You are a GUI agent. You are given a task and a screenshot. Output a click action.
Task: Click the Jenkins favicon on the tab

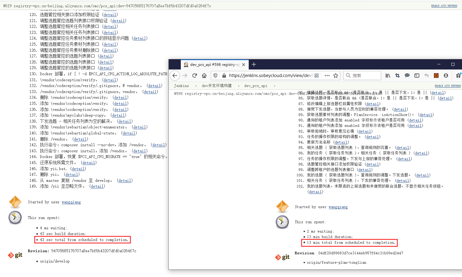coord(186,65)
